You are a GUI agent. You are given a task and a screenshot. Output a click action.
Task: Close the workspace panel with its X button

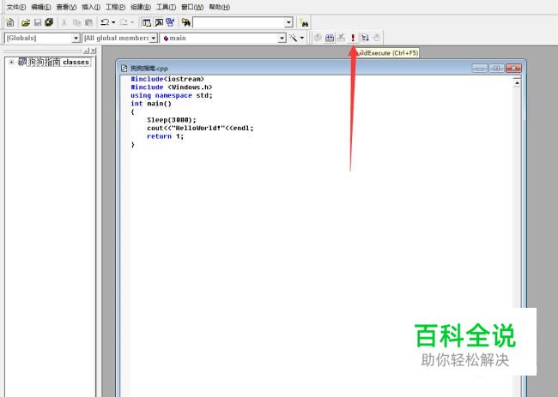(x=94, y=51)
